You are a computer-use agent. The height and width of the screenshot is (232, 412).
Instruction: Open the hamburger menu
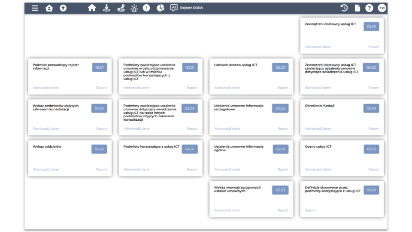tap(35, 8)
